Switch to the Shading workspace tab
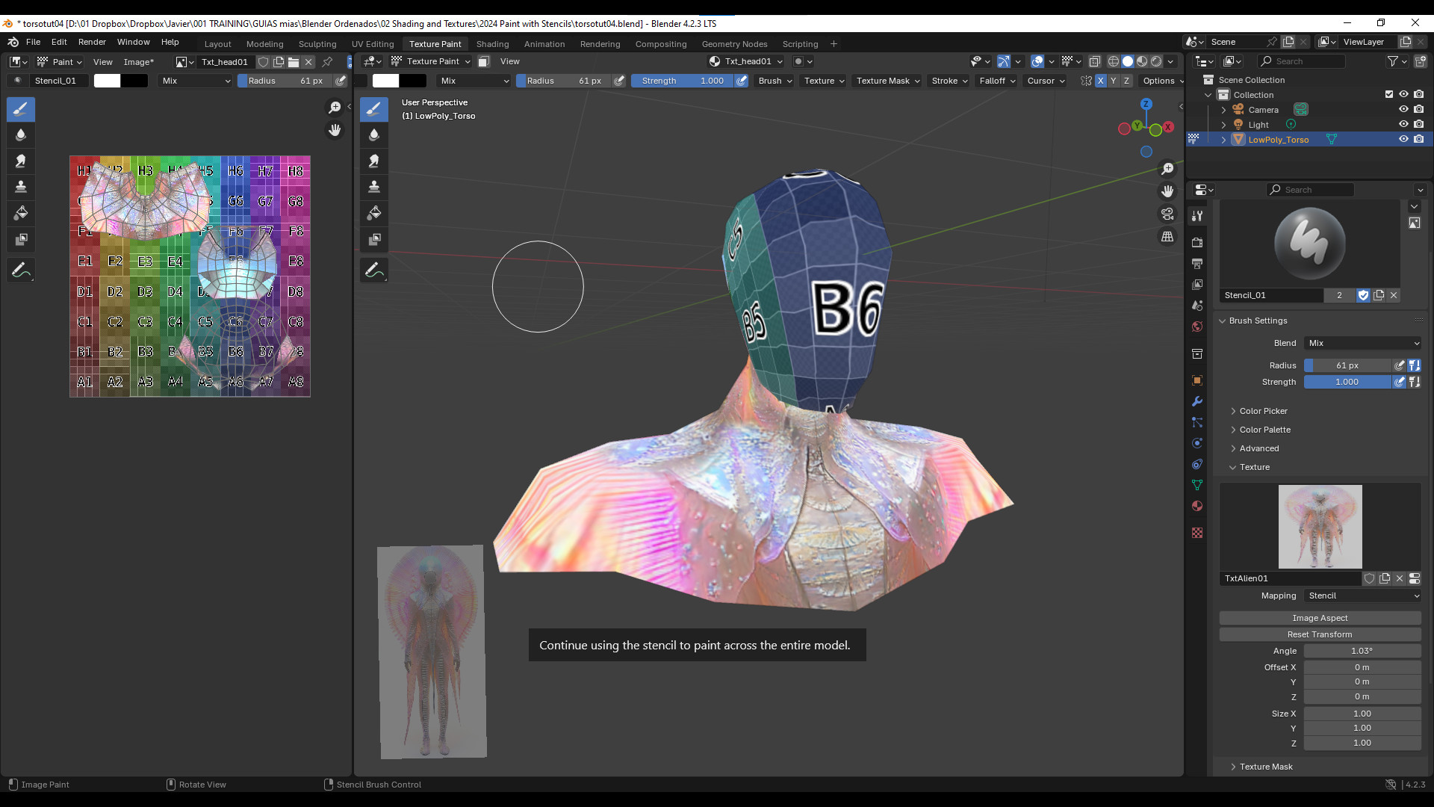Image resolution: width=1434 pixels, height=807 pixels. [492, 44]
